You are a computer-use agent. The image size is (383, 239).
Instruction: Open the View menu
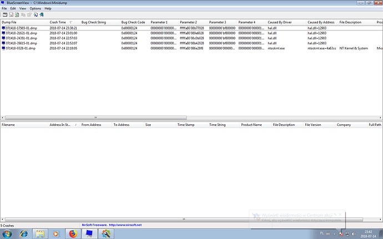tap(22, 9)
